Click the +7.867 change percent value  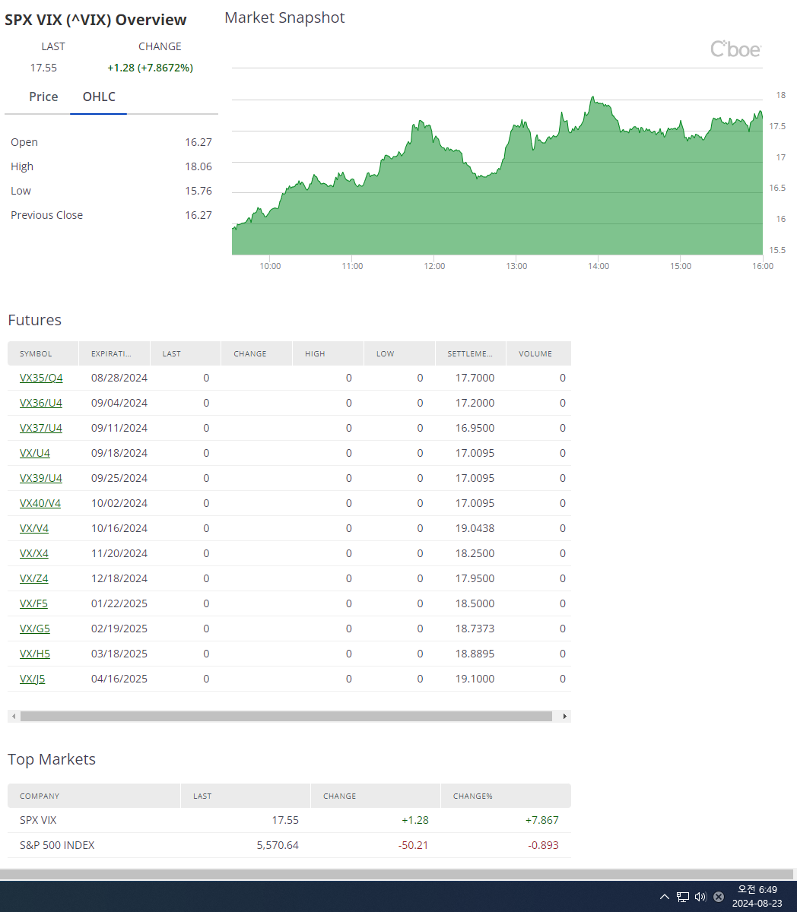click(x=542, y=820)
